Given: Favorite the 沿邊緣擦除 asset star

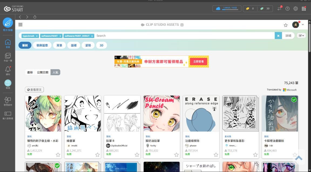Looking at the screenshot, I should click(x=216, y=155).
